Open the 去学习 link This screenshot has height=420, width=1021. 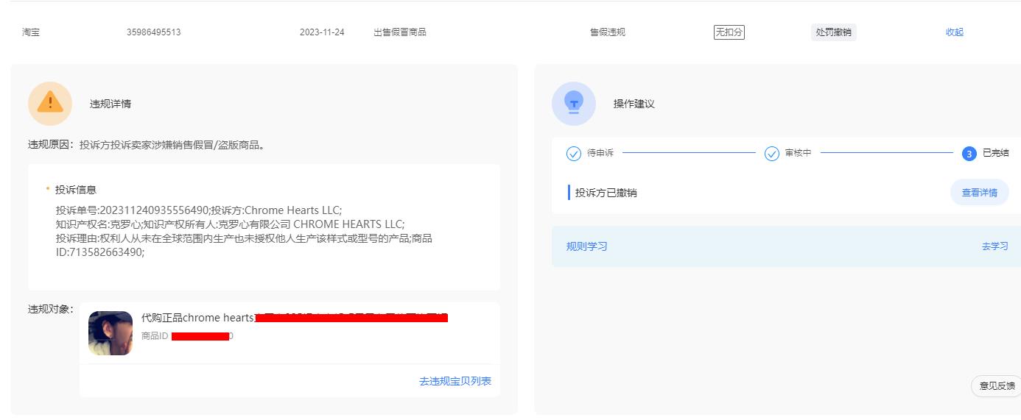pos(995,246)
